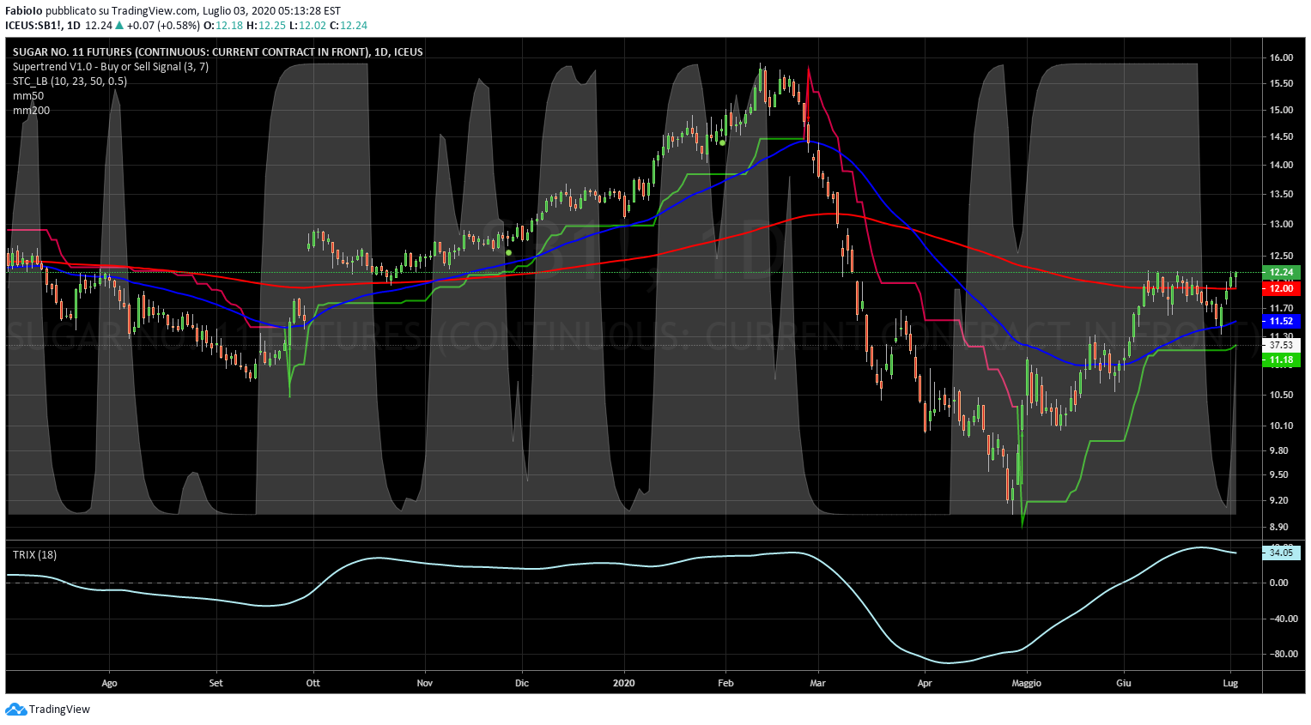
Task: Click the high value H:12.25
Action: [265, 26]
